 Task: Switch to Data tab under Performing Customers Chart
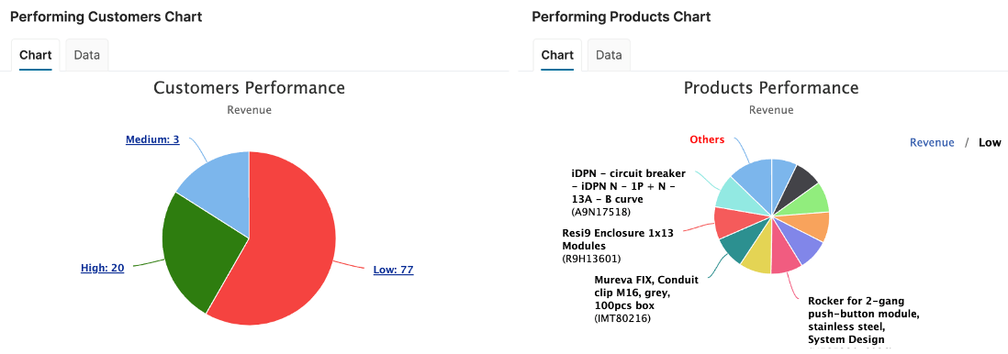pos(87,55)
